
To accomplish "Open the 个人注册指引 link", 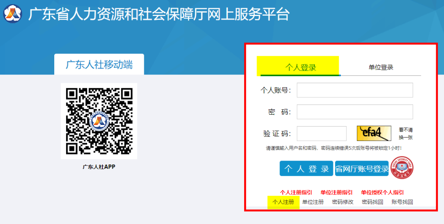I will click(x=296, y=192).
